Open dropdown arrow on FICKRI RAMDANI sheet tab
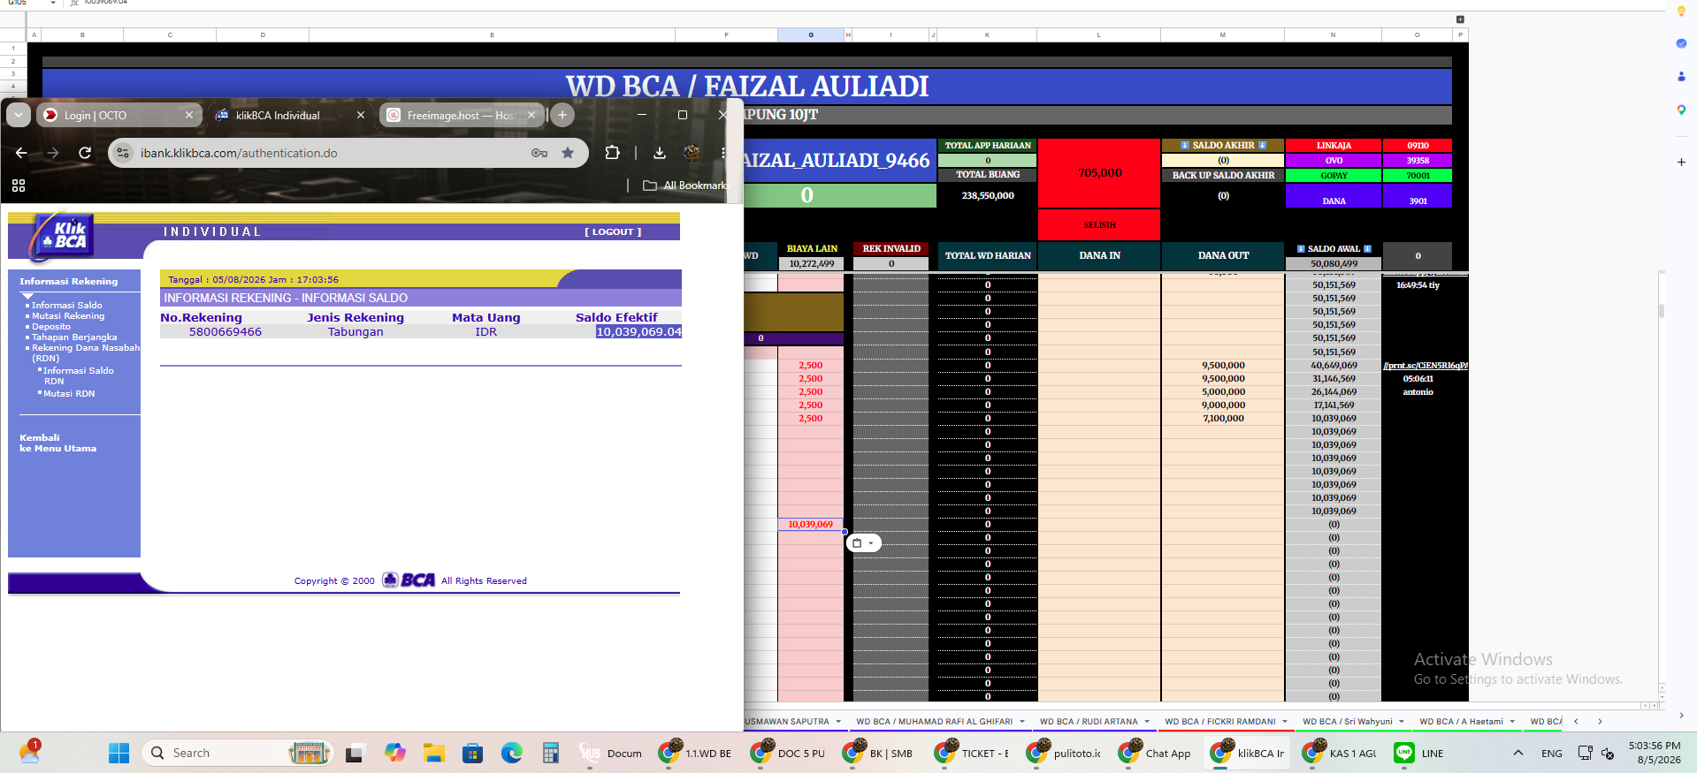Image resolution: width=1697 pixels, height=773 pixels. [x=1285, y=722]
